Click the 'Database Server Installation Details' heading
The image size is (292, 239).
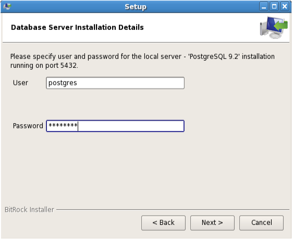click(77, 28)
